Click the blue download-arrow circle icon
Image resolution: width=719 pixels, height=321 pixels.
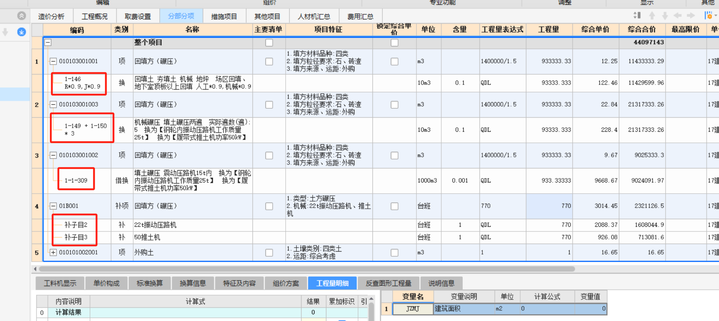(22, 32)
